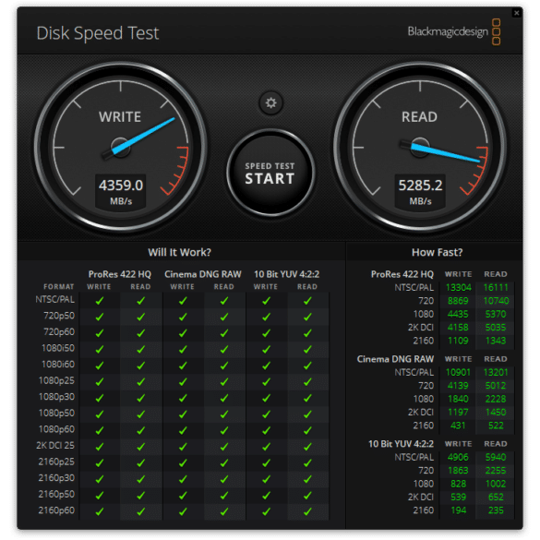The height and width of the screenshot is (540, 540).
Task: Click ProRes 422 HQ write checkmark for 2160p25
Action: tap(100, 462)
